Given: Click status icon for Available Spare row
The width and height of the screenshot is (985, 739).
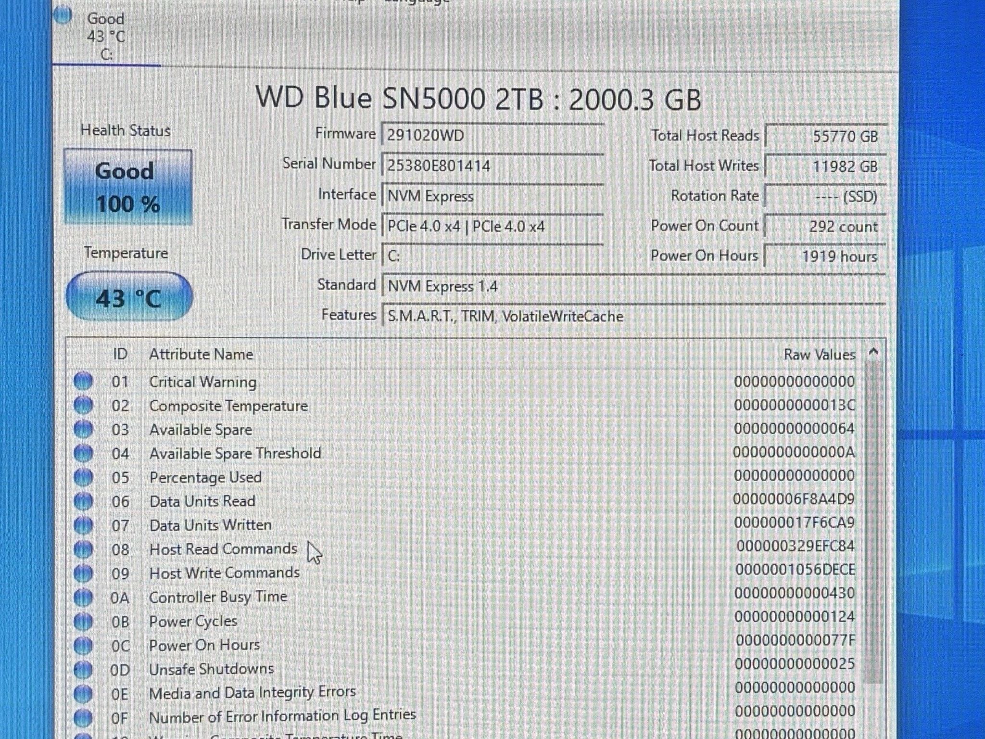Looking at the screenshot, I should point(83,429).
